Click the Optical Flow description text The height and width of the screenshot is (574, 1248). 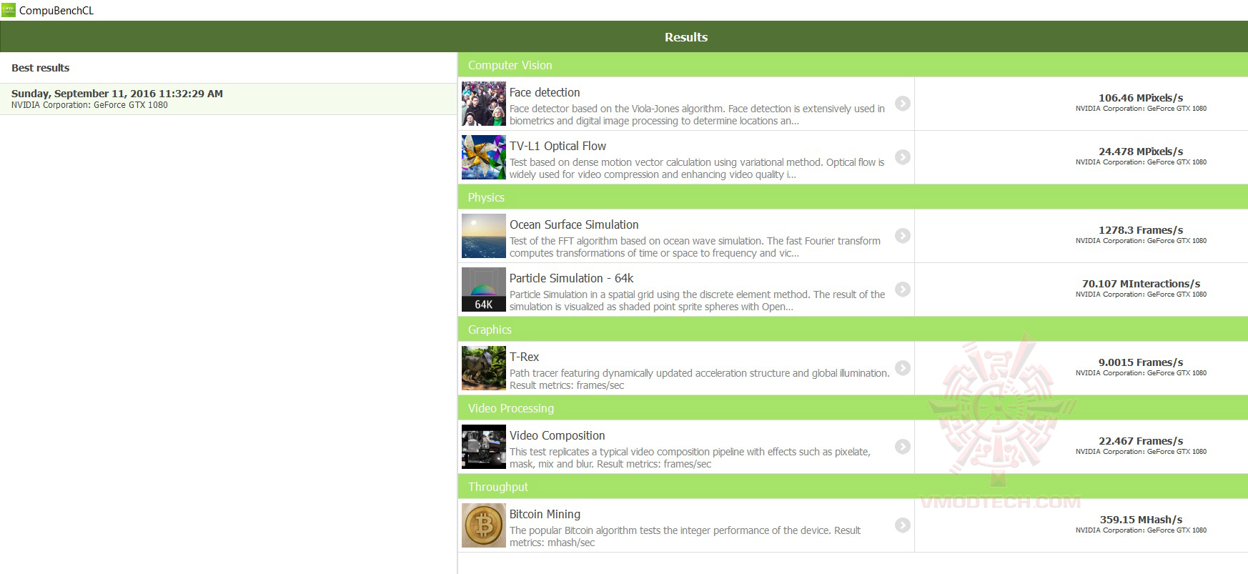tap(697, 169)
